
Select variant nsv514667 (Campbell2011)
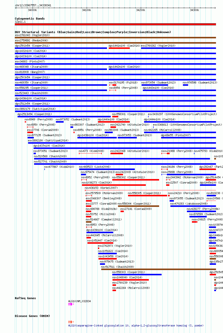(x=104, y=219)
